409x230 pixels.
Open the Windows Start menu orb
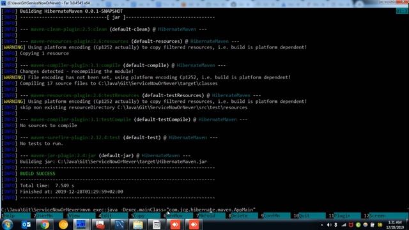7,224
